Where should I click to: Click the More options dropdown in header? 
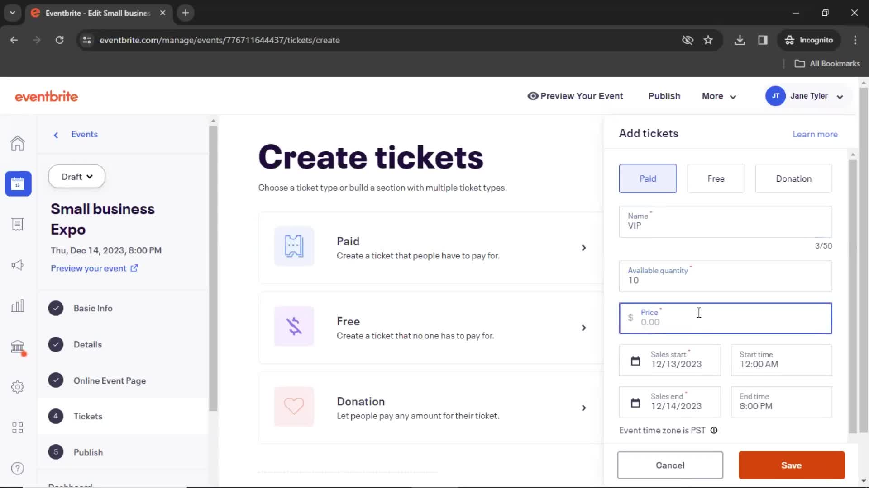coord(719,96)
